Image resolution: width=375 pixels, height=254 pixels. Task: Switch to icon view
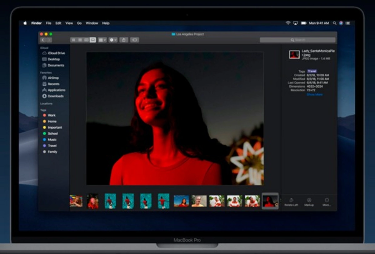tap(74, 40)
